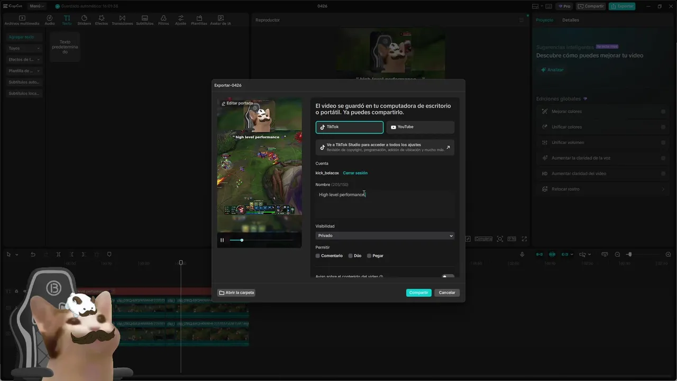Click the player fullscreen icon

(x=524, y=239)
